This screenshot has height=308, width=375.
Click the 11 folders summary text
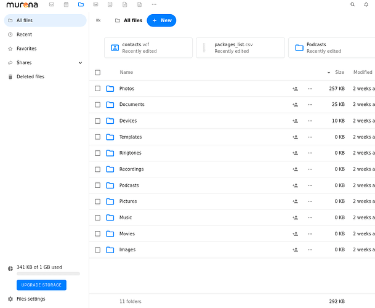(x=131, y=302)
